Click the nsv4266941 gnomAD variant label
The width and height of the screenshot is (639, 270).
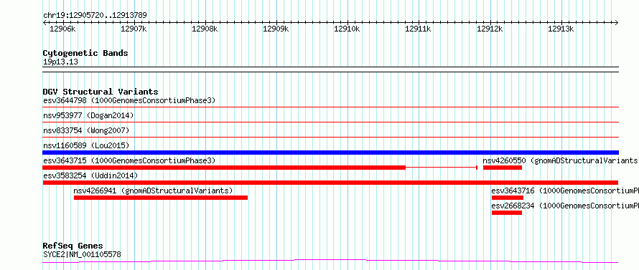[153, 191]
